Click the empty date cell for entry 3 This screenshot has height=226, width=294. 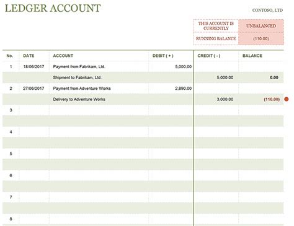(34, 110)
